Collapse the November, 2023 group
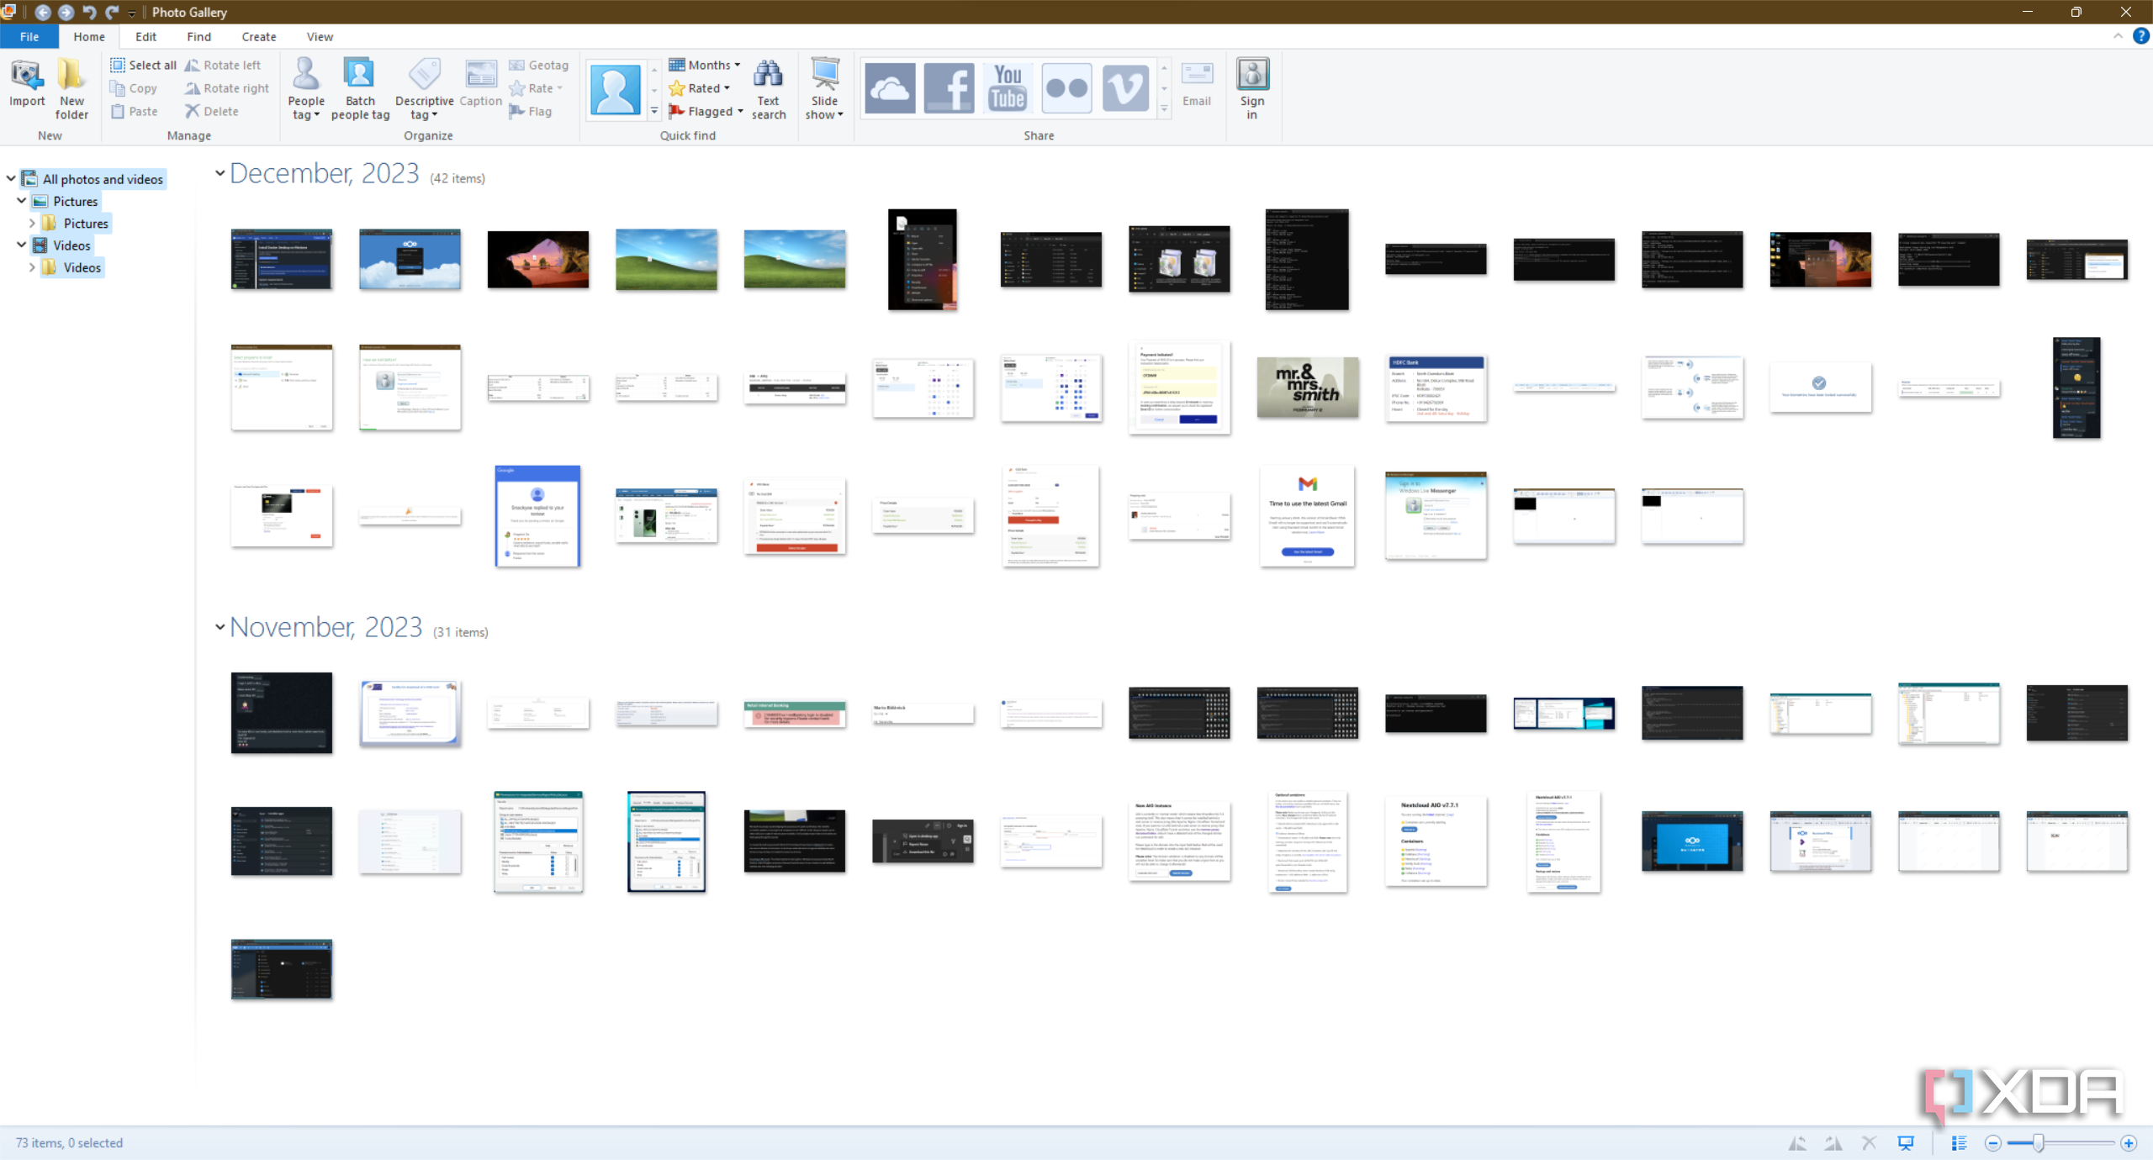Screen dimensions: 2153x1160 (x=220, y=627)
